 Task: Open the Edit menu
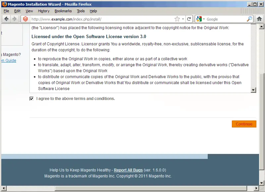17,11
